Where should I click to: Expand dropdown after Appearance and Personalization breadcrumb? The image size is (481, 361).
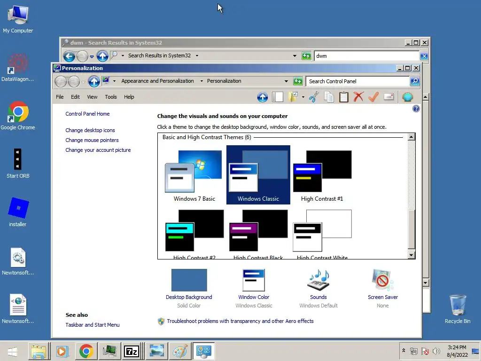tap(202, 81)
